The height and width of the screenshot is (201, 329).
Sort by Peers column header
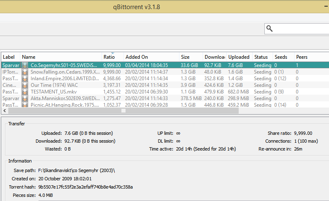click(x=312, y=57)
